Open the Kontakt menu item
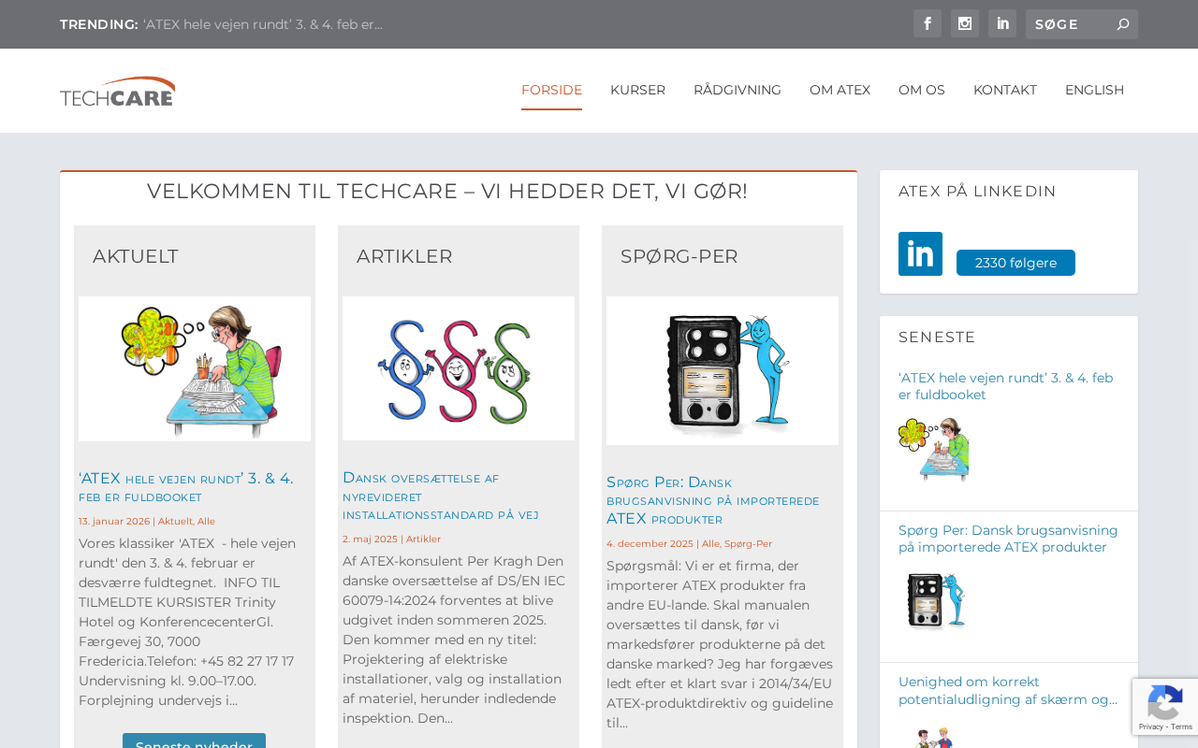The width and height of the screenshot is (1198, 748). pyautogui.click(x=1005, y=90)
